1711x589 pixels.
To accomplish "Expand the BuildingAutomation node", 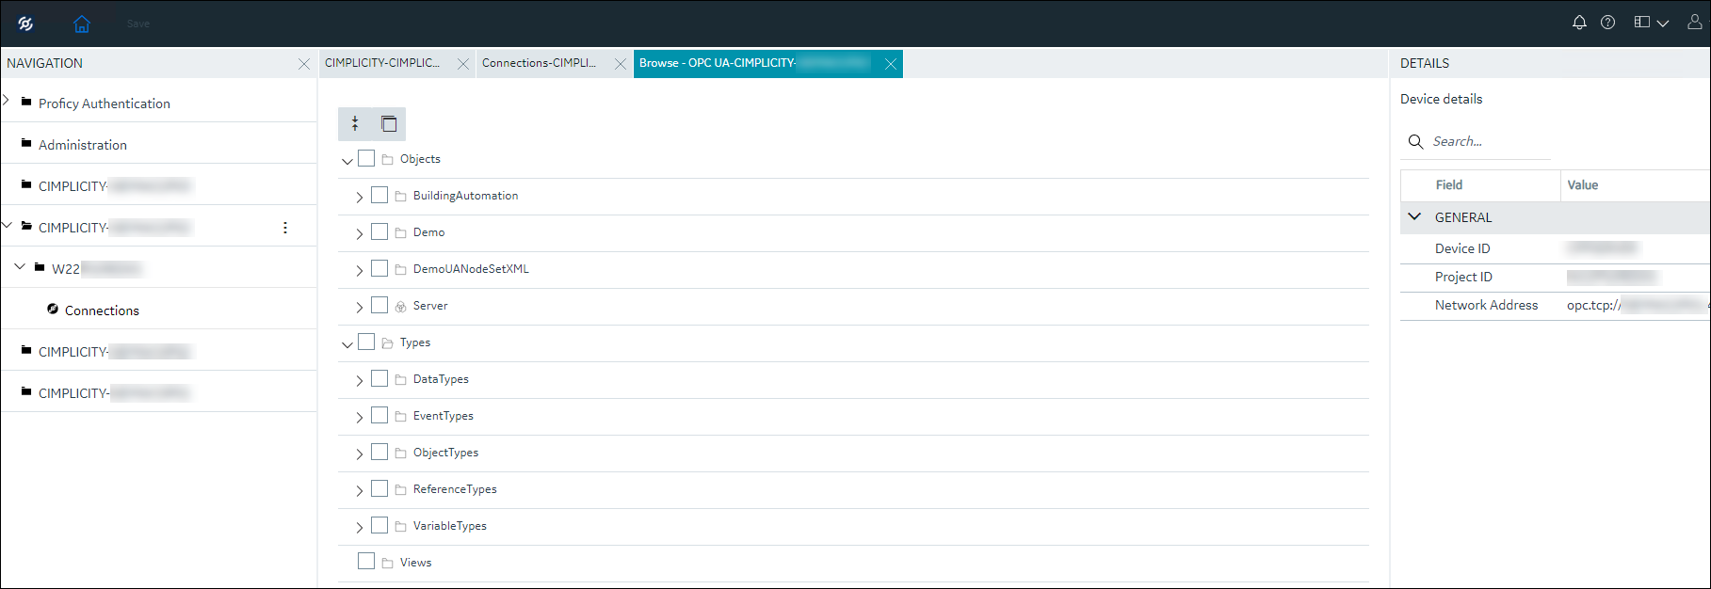I will click(360, 198).
